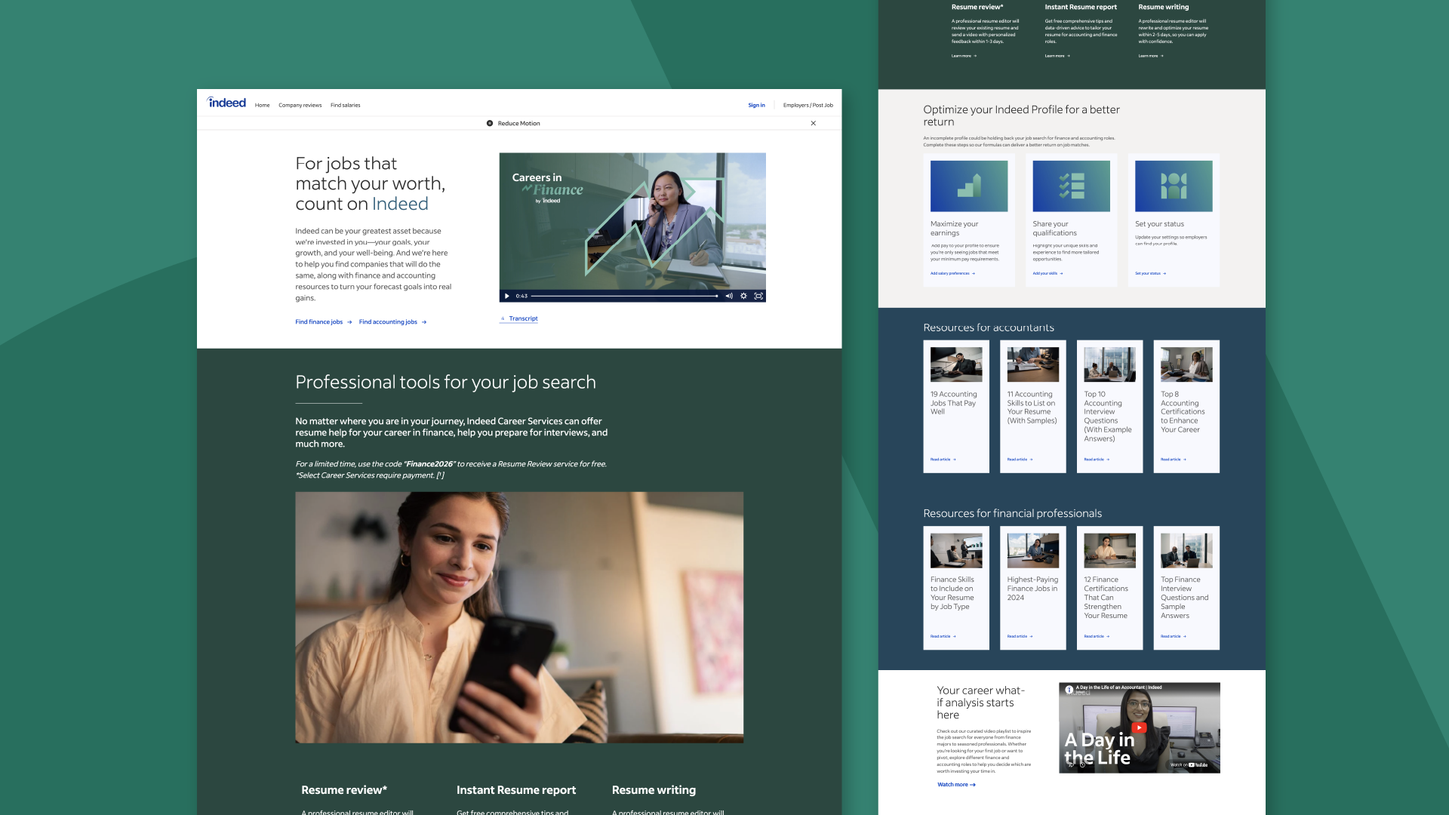Click the YouTube video info channel icon
Viewport: 1449px width, 815px height.
pyautogui.click(x=1069, y=690)
